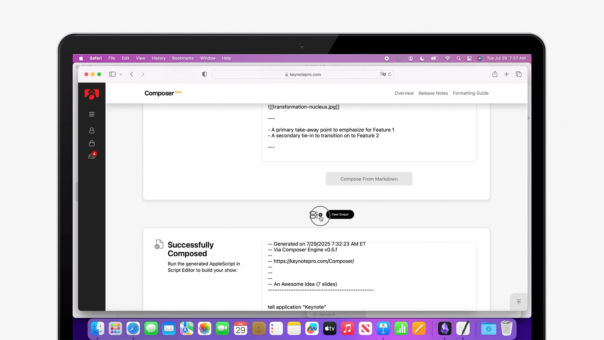Open Tab Overview in Safari
This screenshot has height=340, width=604.
point(518,74)
